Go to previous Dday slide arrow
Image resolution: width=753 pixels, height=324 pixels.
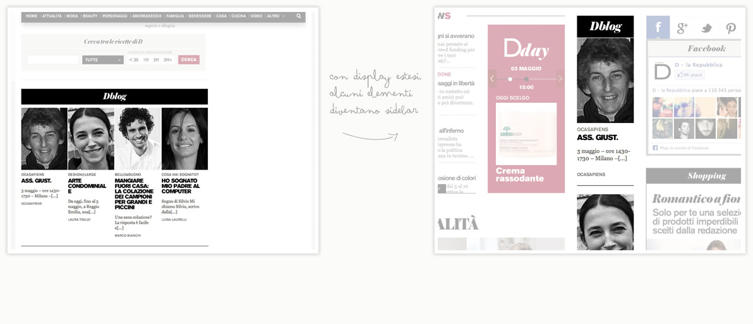(493, 79)
